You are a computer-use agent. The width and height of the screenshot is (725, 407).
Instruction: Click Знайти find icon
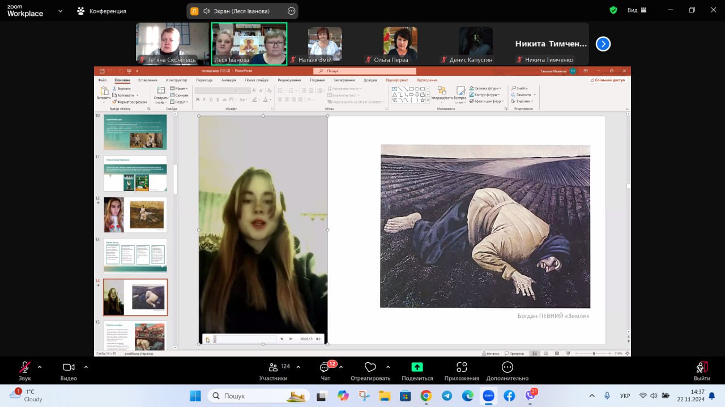[x=520, y=89]
